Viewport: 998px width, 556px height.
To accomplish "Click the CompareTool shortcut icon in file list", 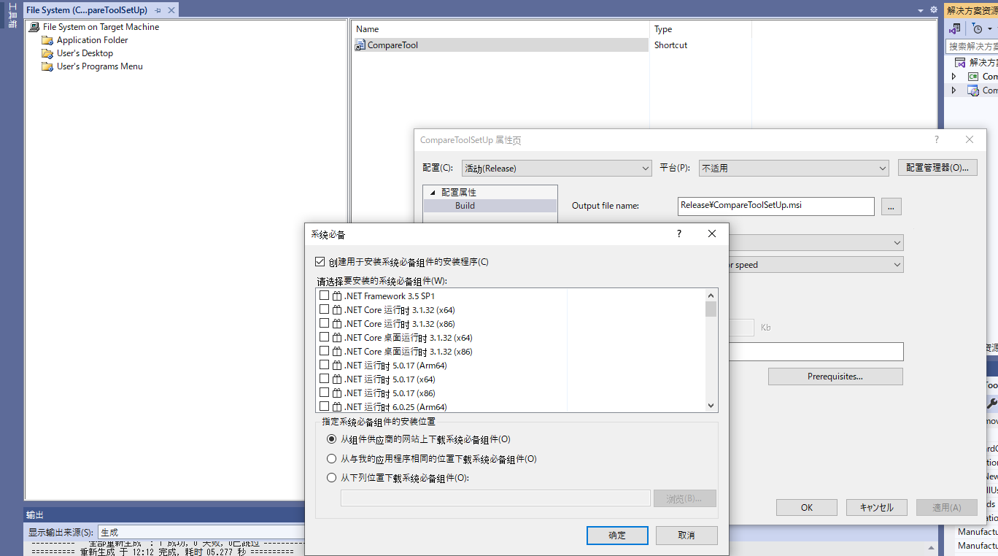I will pos(360,45).
